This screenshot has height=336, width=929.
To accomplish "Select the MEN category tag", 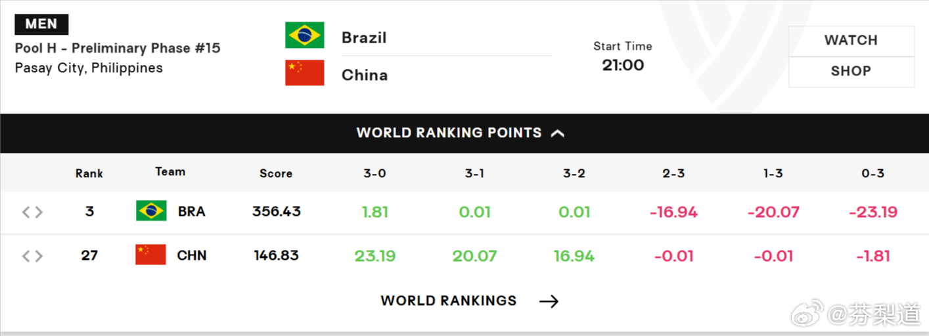I will 41,24.
